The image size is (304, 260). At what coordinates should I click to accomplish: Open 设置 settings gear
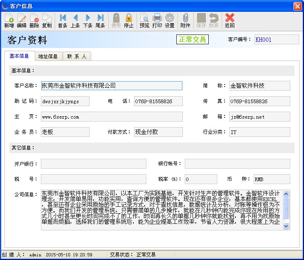click(169, 20)
